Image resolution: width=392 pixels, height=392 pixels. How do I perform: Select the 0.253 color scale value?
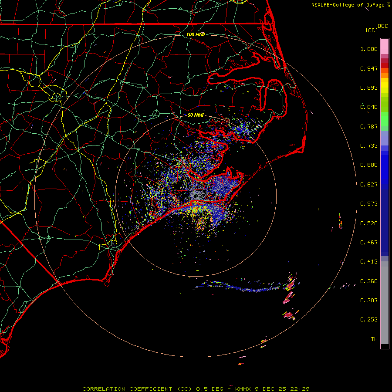369,320
